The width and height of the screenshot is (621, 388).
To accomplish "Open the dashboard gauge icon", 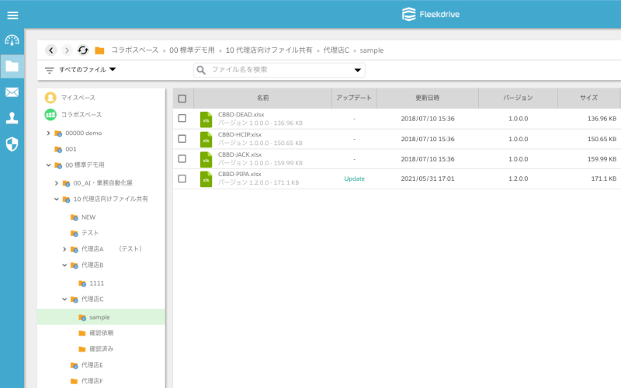I will click(x=12, y=40).
